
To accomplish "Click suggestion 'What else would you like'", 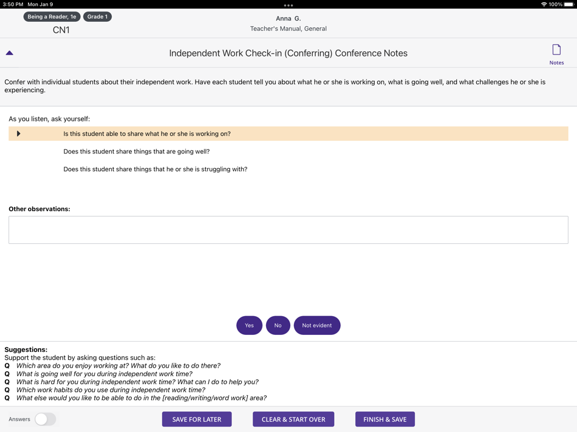I will point(142,398).
